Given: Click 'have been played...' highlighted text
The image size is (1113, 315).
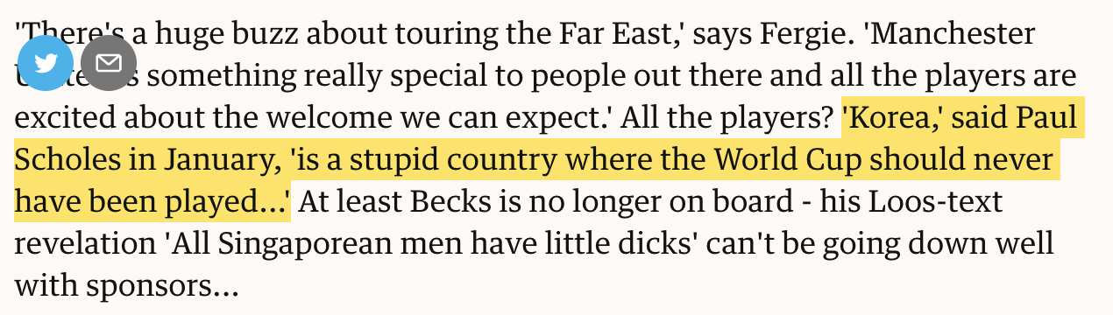Looking at the screenshot, I should [x=152, y=202].
